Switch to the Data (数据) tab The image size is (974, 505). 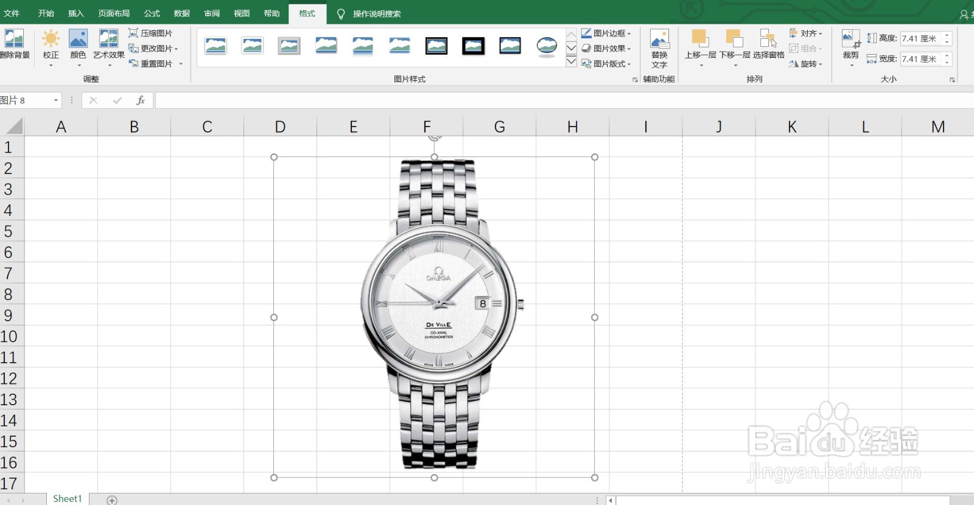(182, 13)
